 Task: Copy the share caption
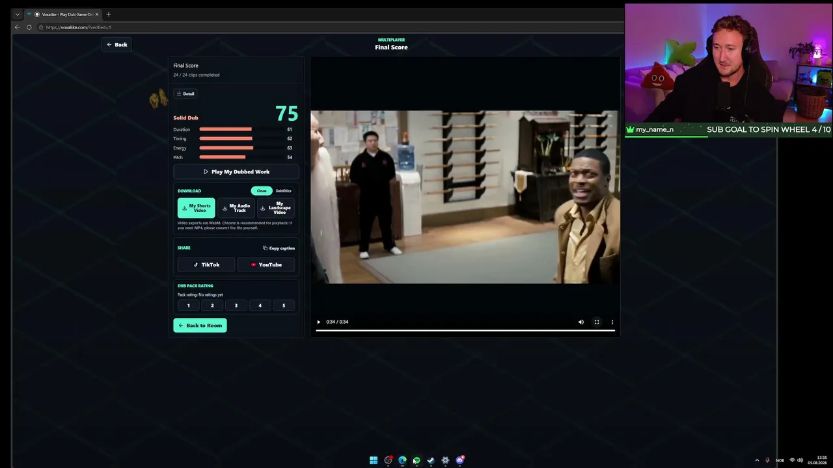click(279, 248)
